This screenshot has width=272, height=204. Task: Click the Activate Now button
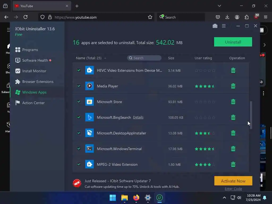tap(233, 181)
